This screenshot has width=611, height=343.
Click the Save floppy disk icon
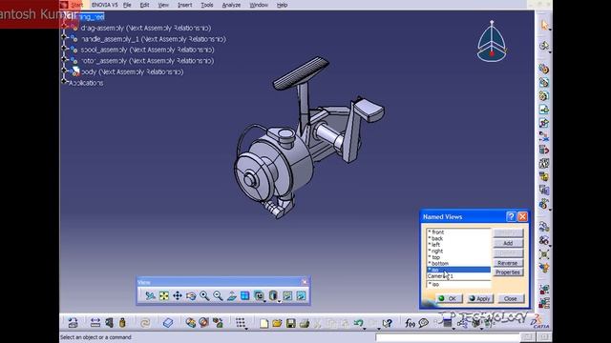point(290,323)
